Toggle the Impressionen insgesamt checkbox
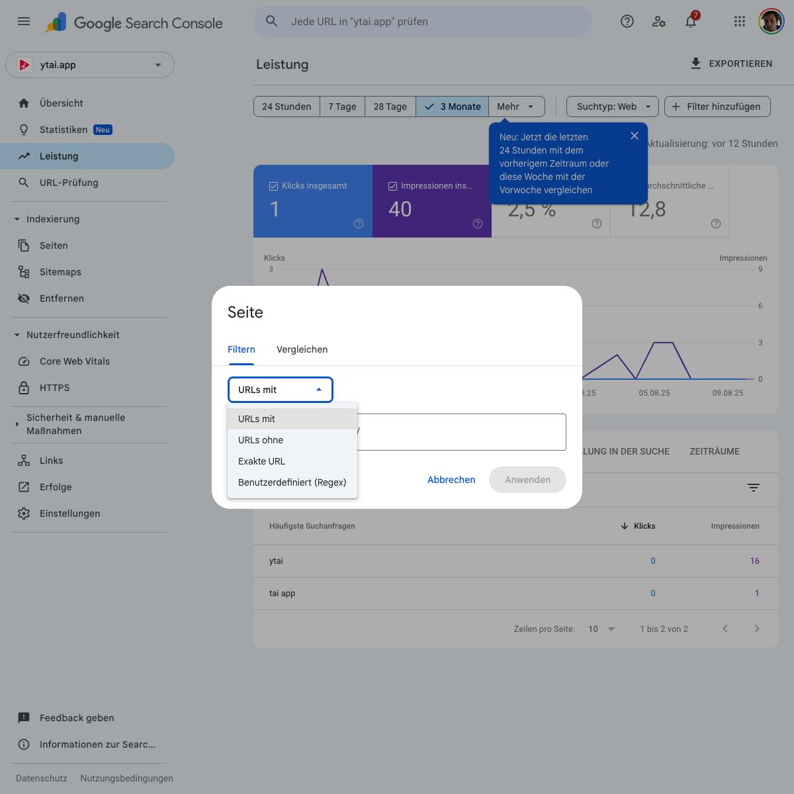794x794 pixels. pos(392,187)
